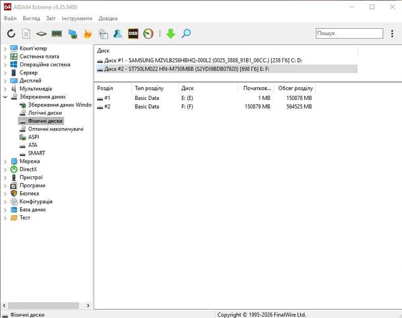Click the Refresh toolbar icon
The image size is (402, 318).
coord(11,34)
